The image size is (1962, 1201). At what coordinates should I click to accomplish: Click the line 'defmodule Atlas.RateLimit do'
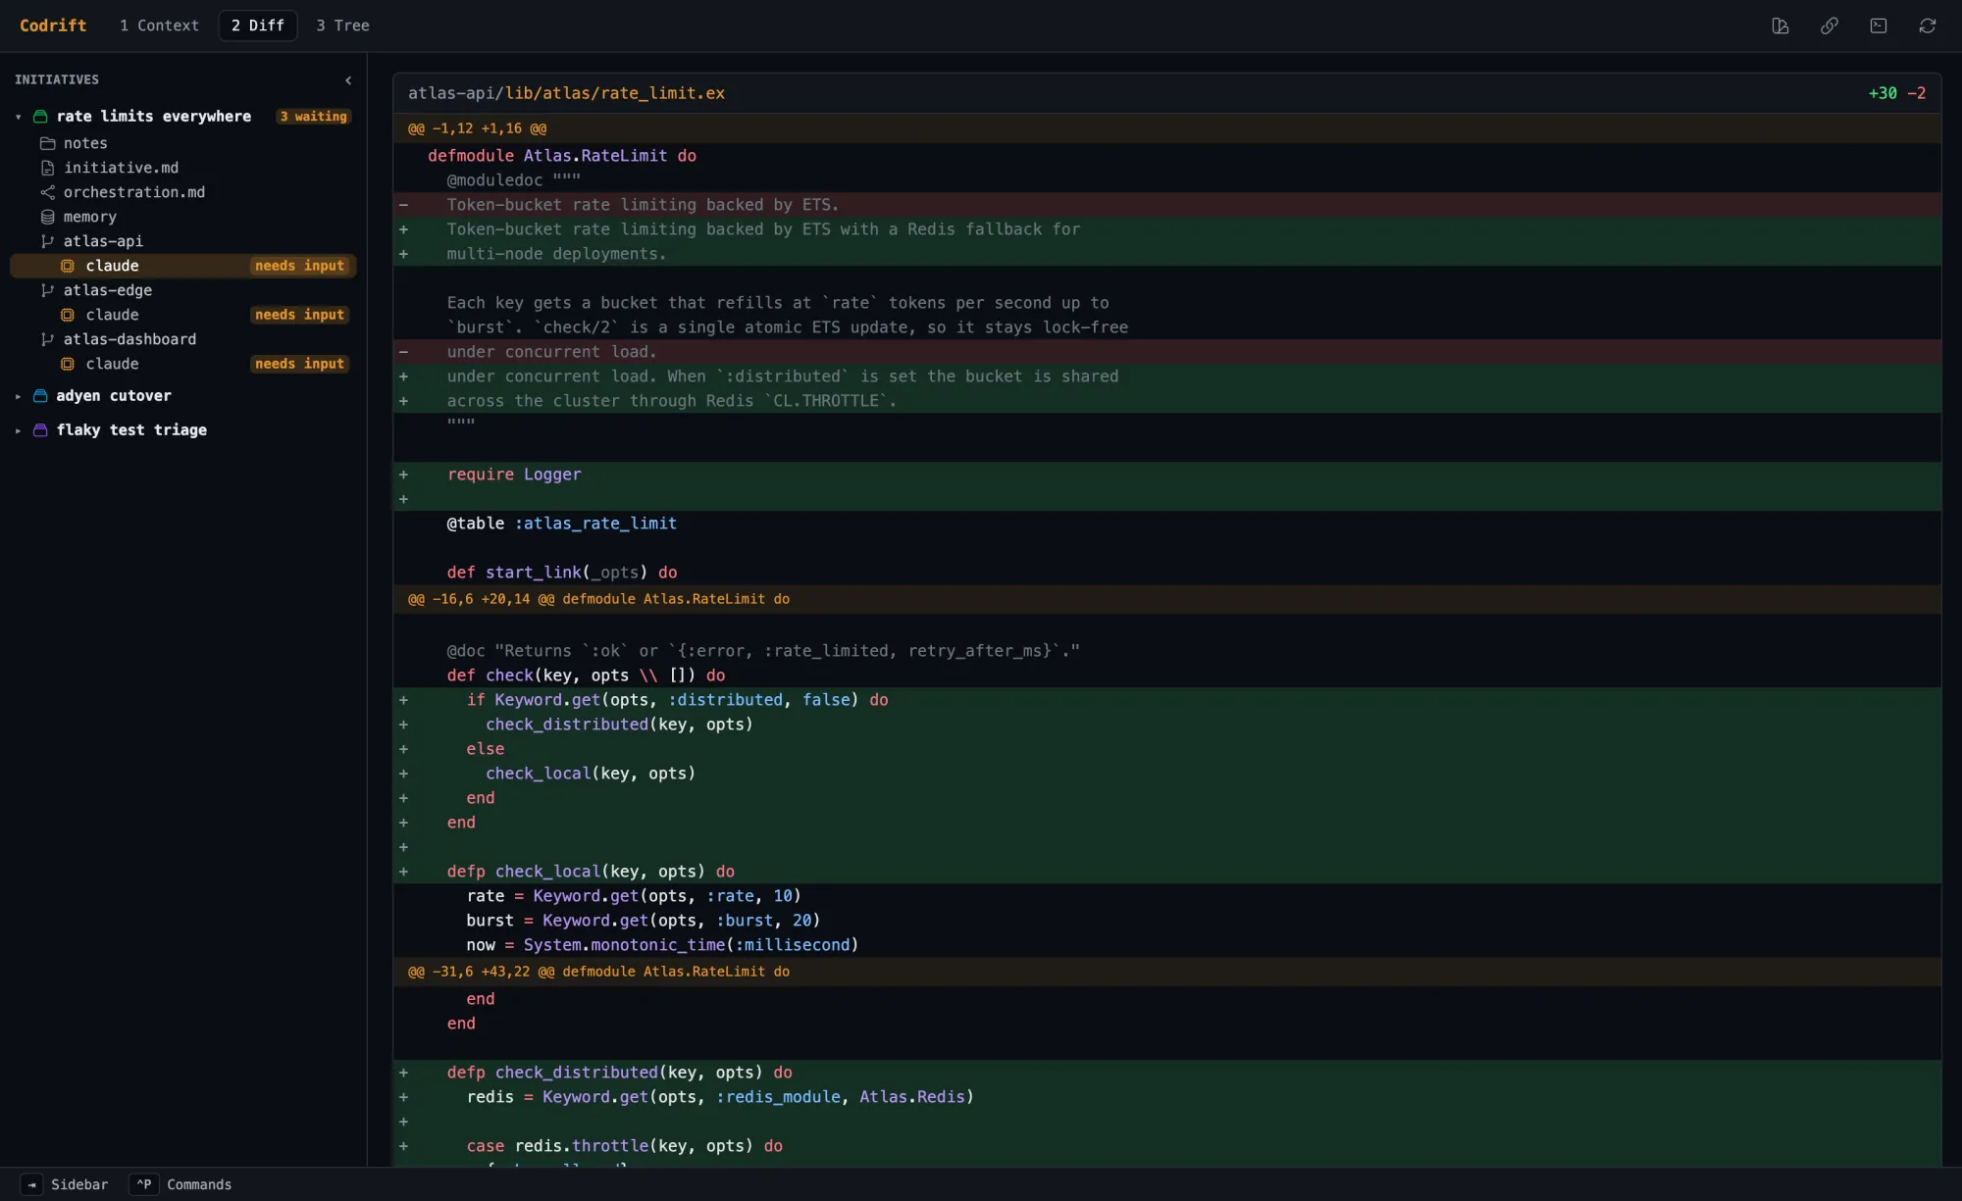point(1167,156)
